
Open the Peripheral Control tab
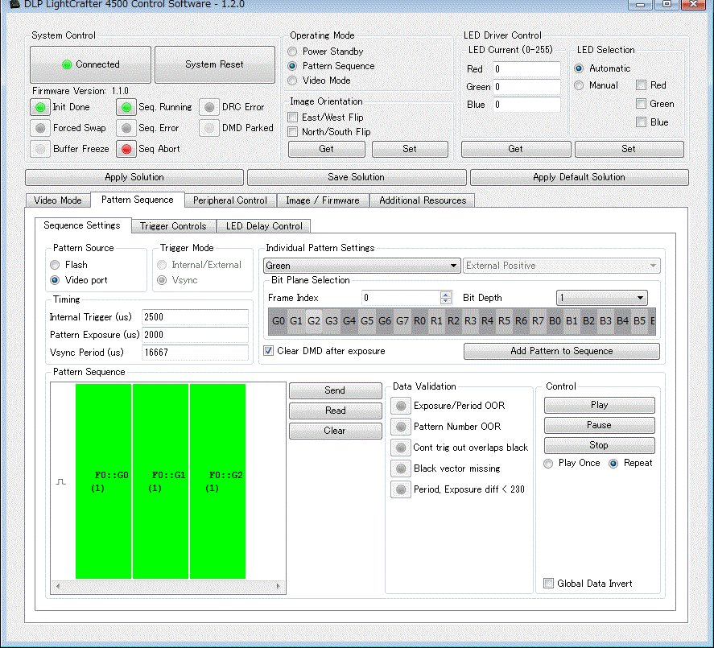(x=230, y=200)
